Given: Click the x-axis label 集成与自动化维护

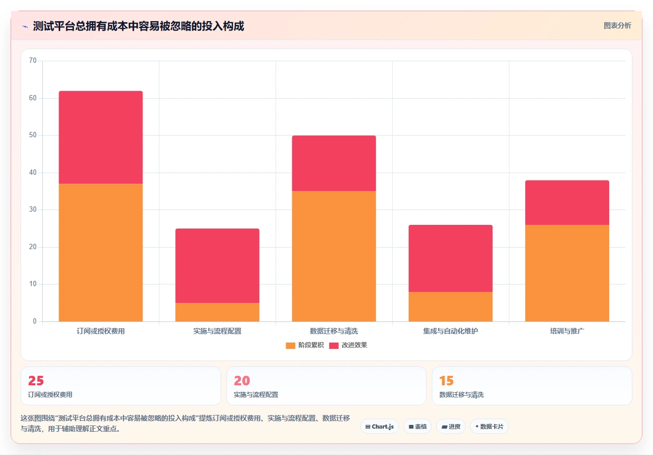Looking at the screenshot, I should click(x=451, y=331).
